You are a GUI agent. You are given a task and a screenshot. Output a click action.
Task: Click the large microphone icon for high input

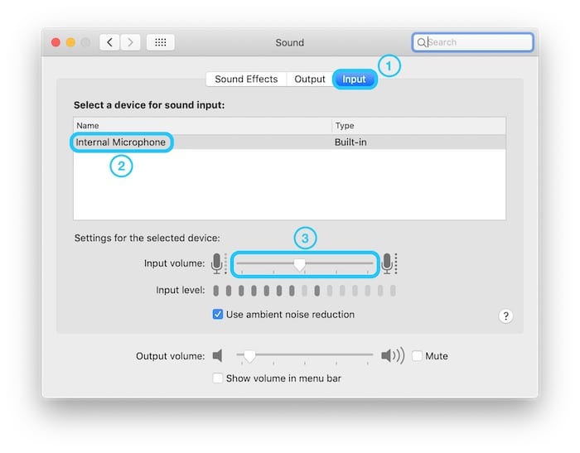[x=389, y=263]
